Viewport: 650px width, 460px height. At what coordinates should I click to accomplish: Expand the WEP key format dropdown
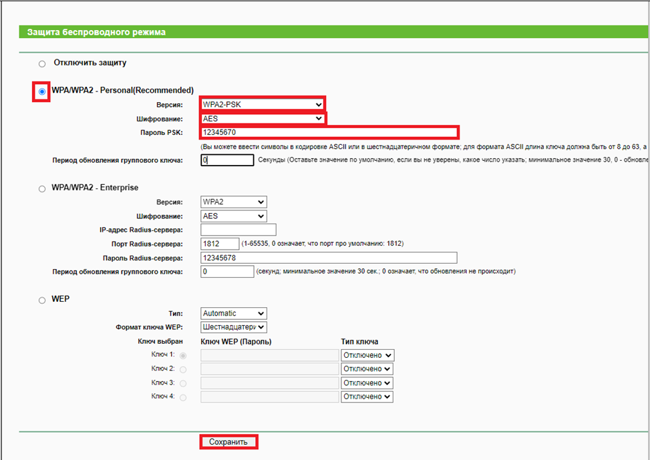233,327
